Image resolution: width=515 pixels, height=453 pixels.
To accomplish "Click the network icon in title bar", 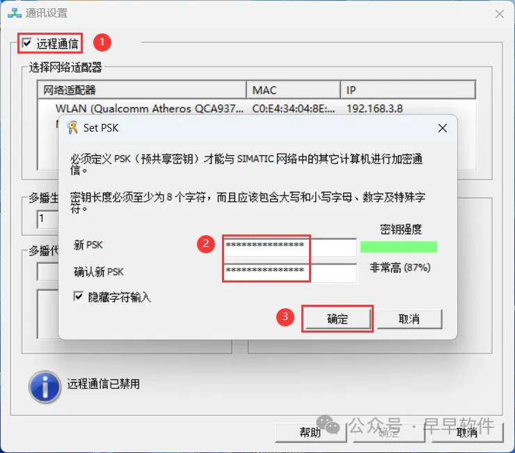I will click(x=15, y=13).
